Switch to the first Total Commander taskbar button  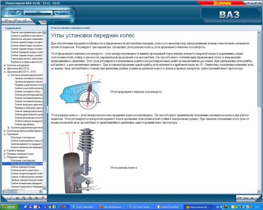(x=83, y=207)
